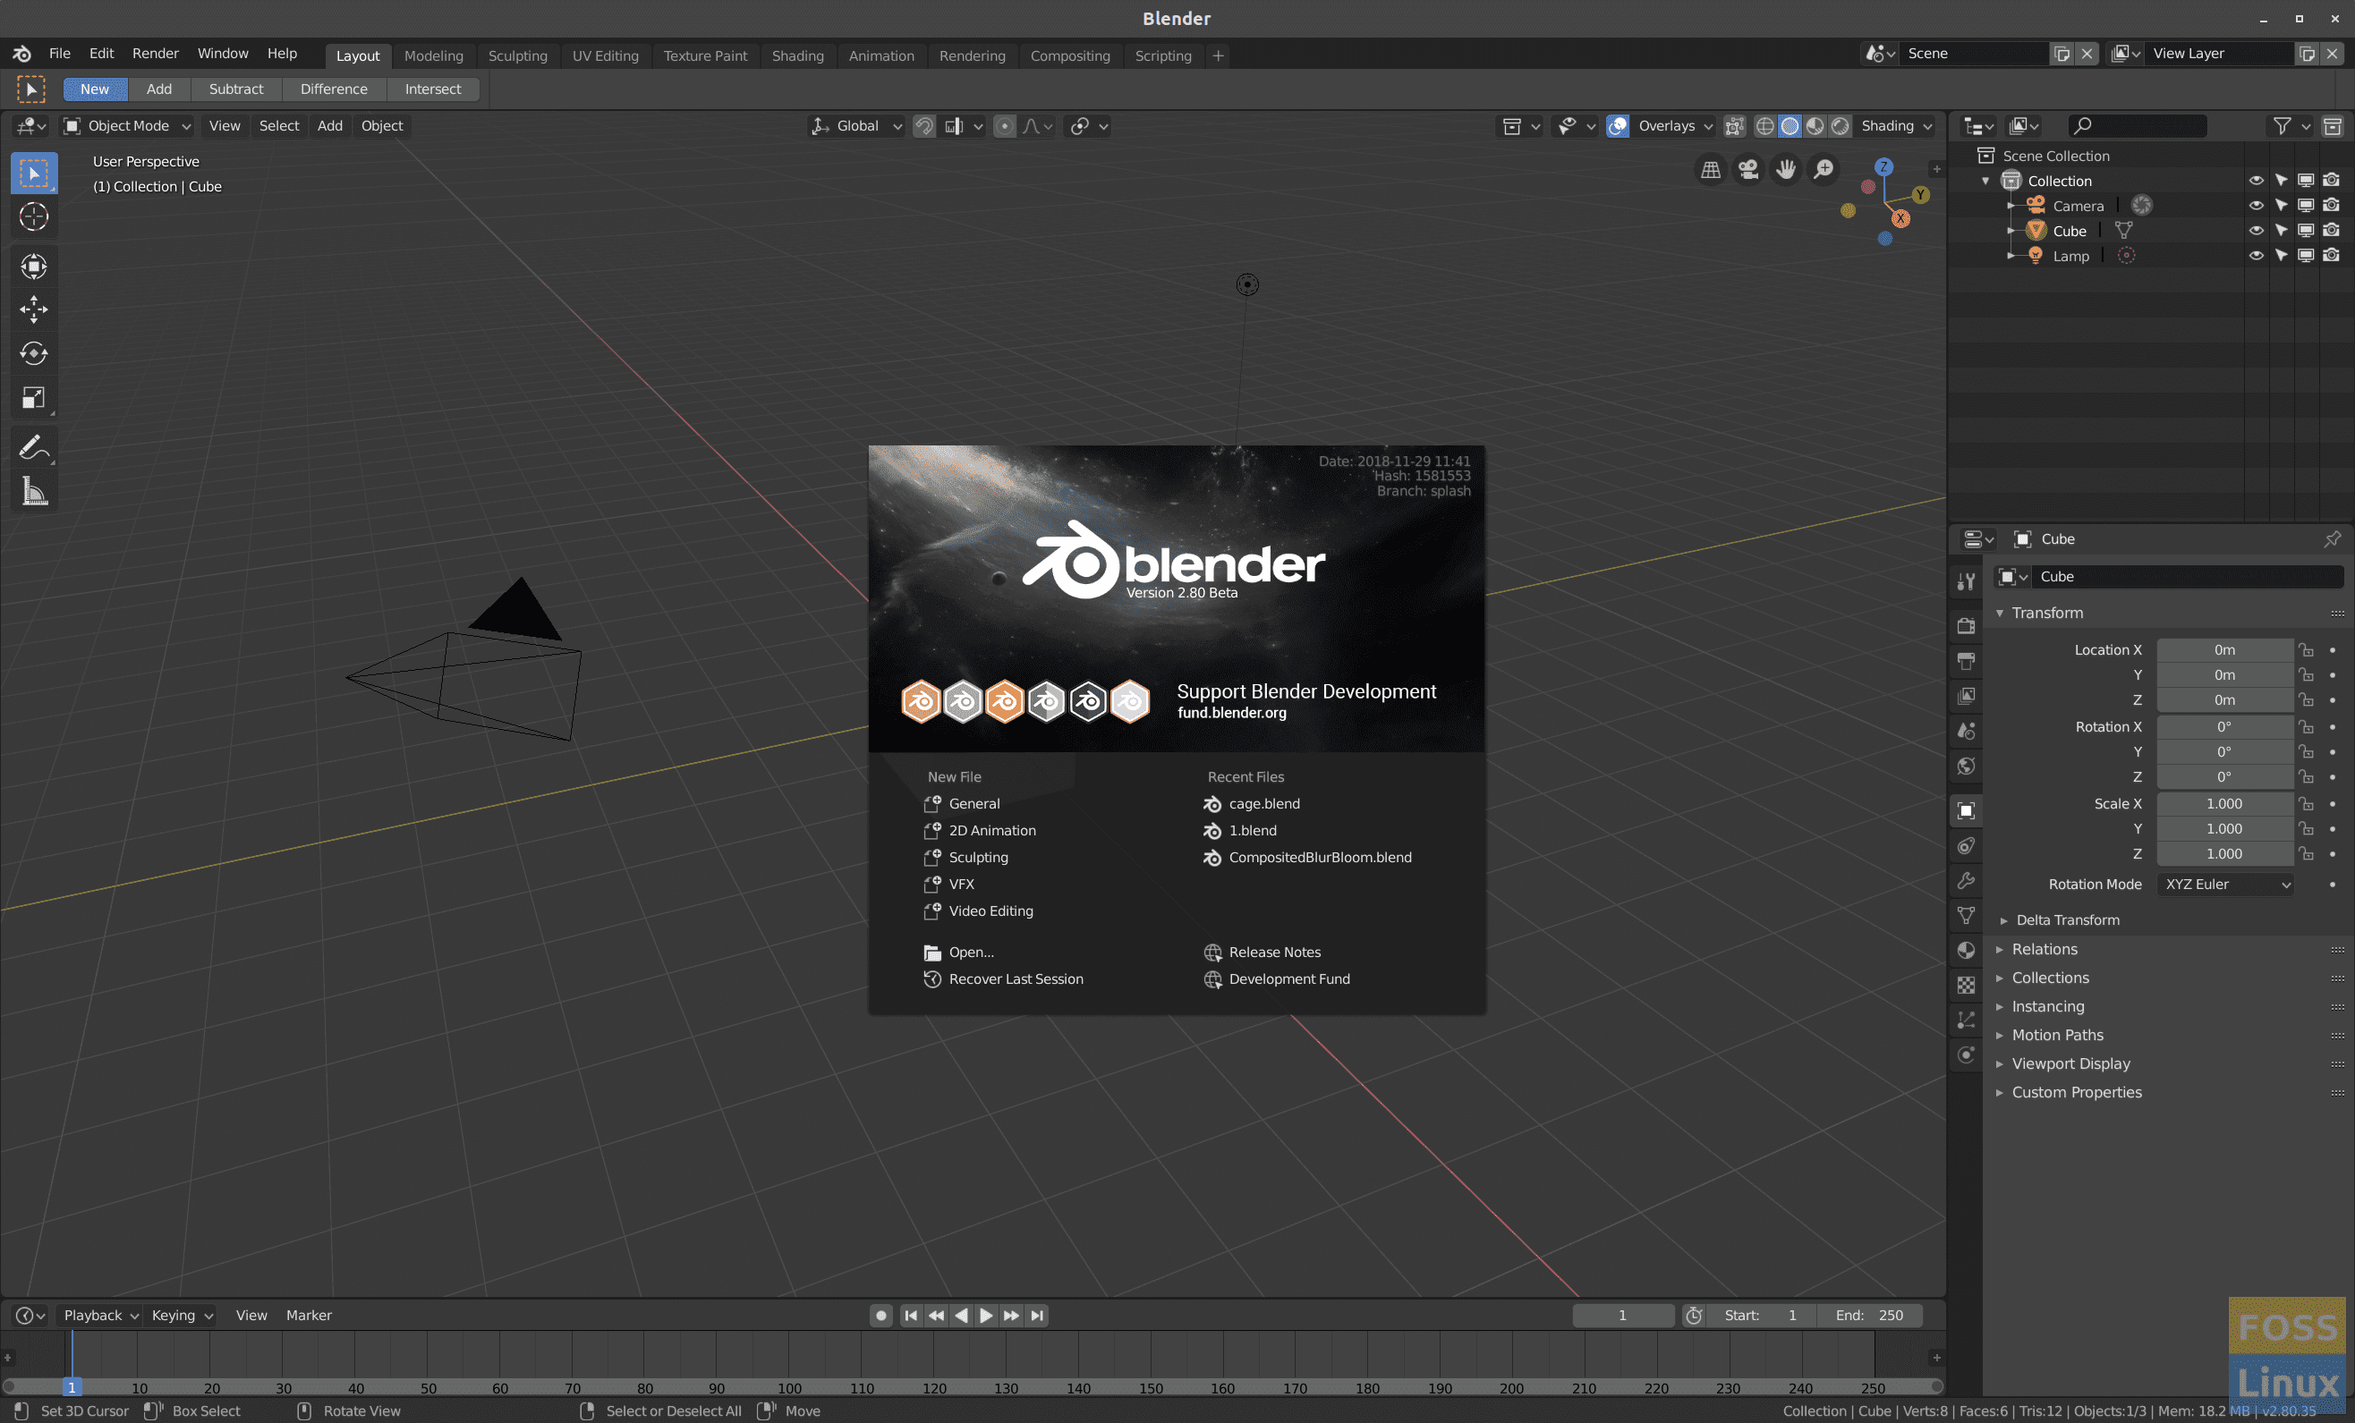
Task: Activate the Transform tool
Action: [33, 266]
